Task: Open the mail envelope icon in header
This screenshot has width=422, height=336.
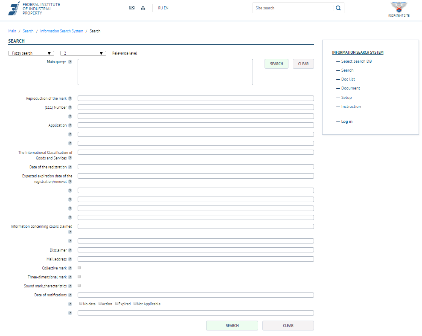Action: coord(132,8)
